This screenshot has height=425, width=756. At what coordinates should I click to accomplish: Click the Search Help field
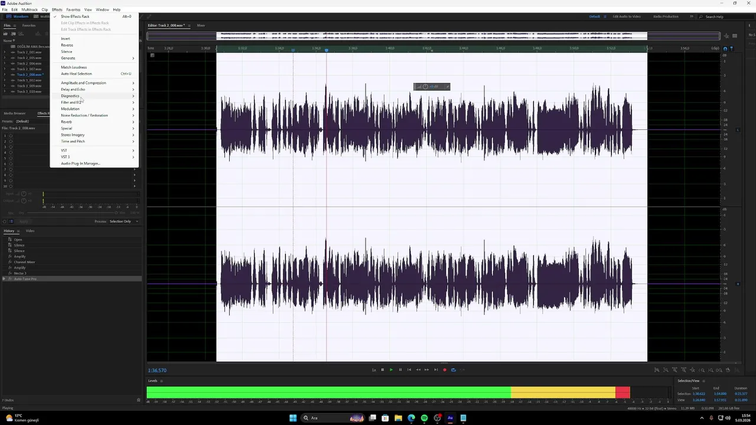pyautogui.click(x=725, y=17)
